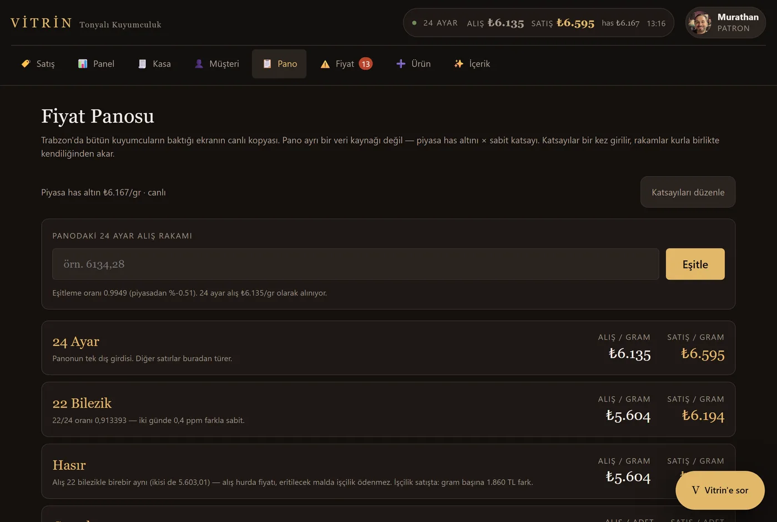Switch to the Panel tab
Viewport: 777px width, 522px height.
(x=96, y=64)
